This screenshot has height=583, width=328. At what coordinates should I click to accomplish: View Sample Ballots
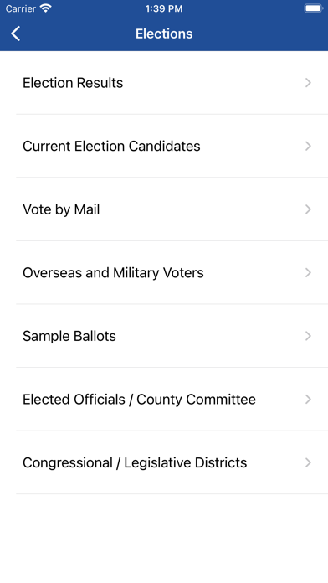pyautogui.click(x=164, y=336)
